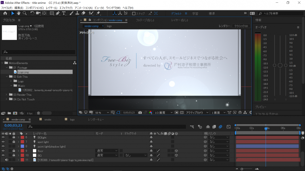Image resolution: width=305 pixels, height=171 pixels.
Task: Select the Selection arrow tool
Action: point(13,13)
